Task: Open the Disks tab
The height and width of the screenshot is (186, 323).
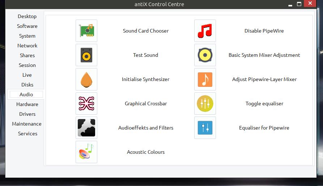Action: tap(27, 85)
